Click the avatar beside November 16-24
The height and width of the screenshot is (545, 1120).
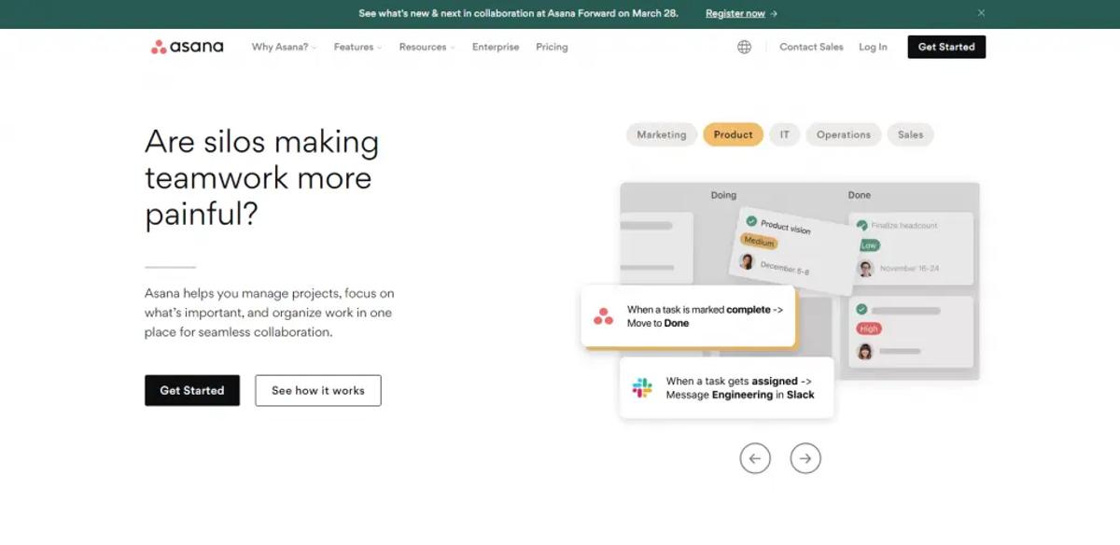(x=865, y=269)
